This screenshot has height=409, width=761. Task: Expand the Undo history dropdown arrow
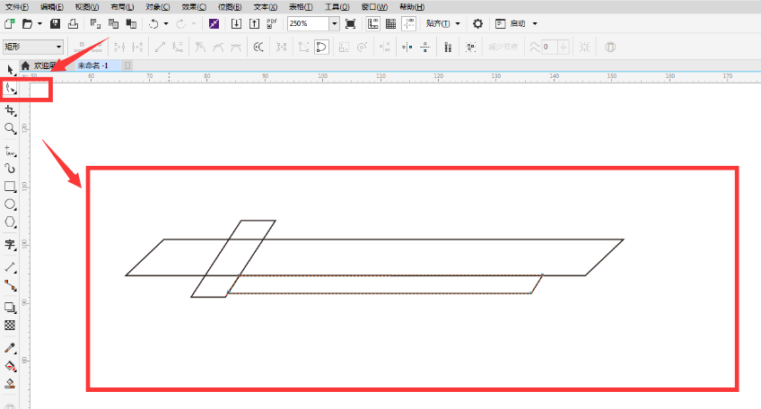166,23
